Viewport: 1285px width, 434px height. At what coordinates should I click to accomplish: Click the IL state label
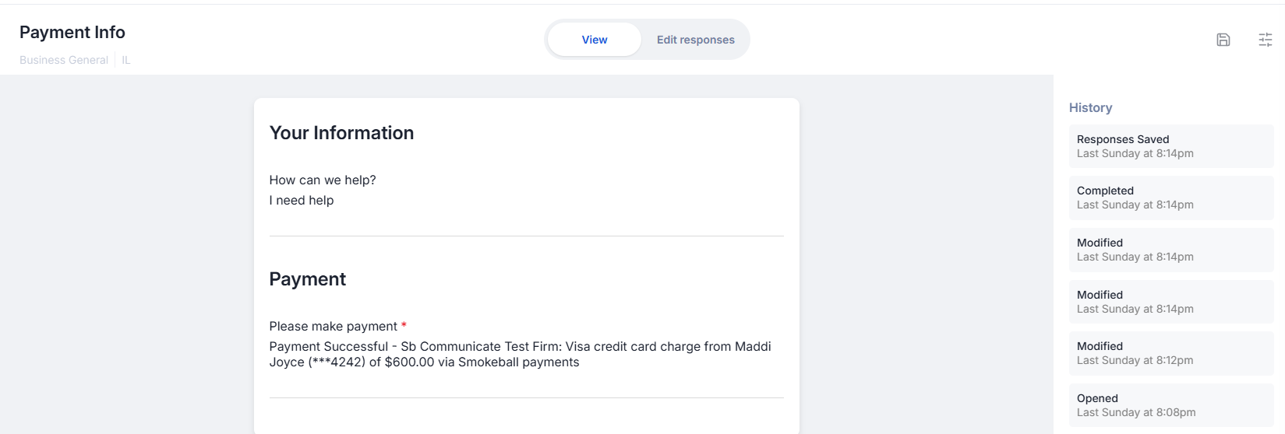coord(126,60)
